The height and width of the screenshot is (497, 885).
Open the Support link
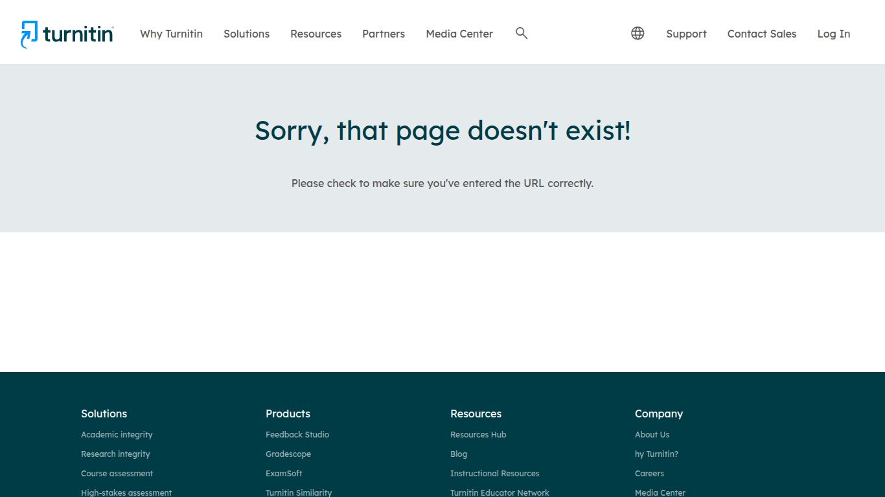click(686, 34)
